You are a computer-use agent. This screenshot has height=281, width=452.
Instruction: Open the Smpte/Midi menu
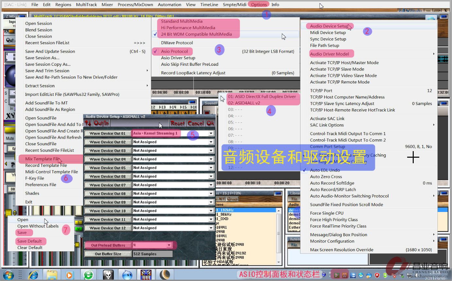[x=235, y=5]
